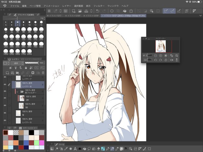Viewport: 203px width, 152px height.
Task: Flip canvas horizontally in the Navigator
Action: (x=172, y=60)
